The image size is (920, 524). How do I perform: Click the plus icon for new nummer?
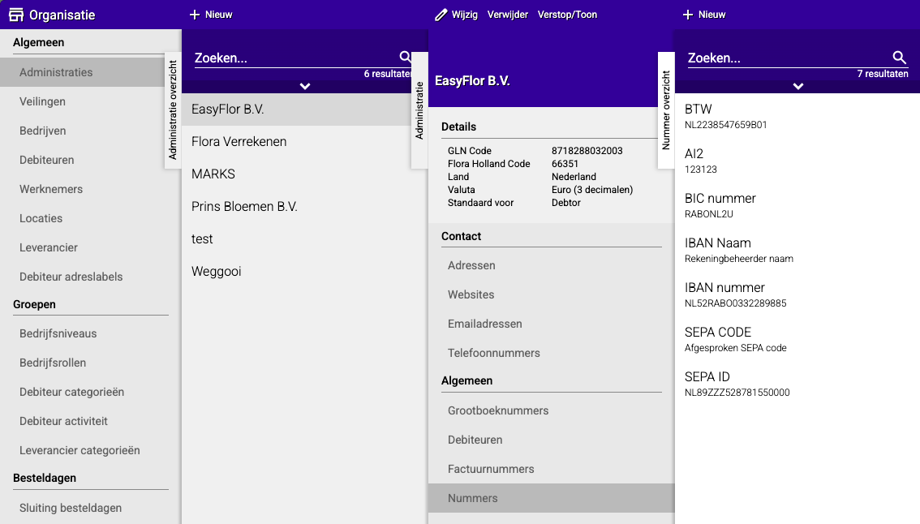tap(688, 15)
